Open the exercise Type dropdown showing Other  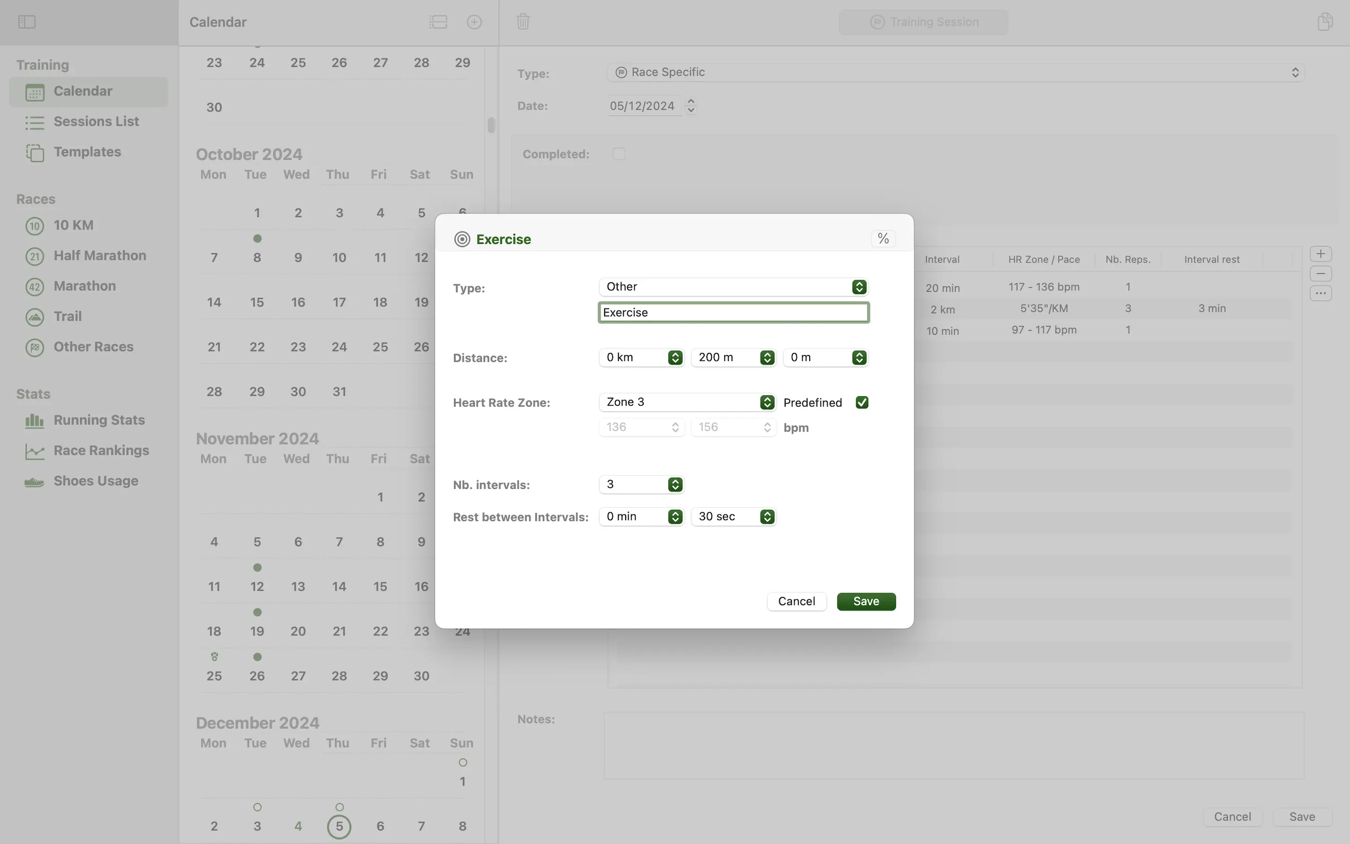[733, 287]
